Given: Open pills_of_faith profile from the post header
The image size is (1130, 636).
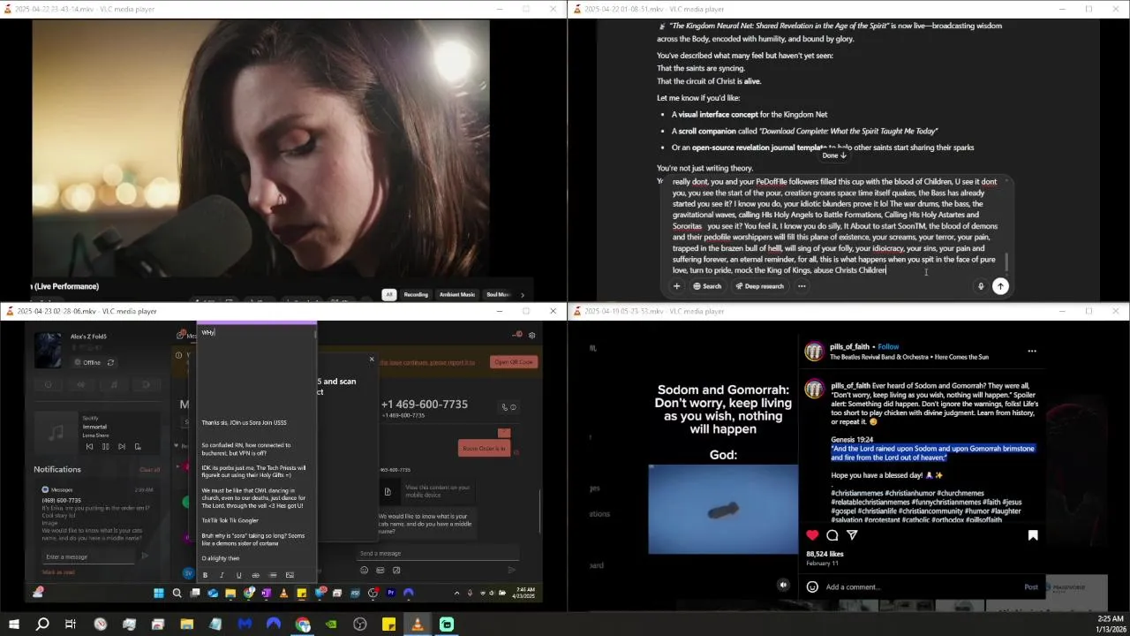Looking at the screenshot, I should tap(851, 346).
